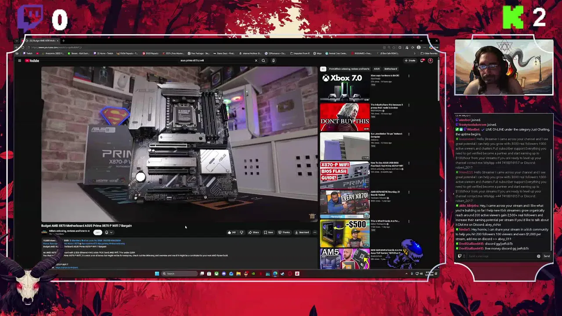Click the Save button

[x=268, y=232]
